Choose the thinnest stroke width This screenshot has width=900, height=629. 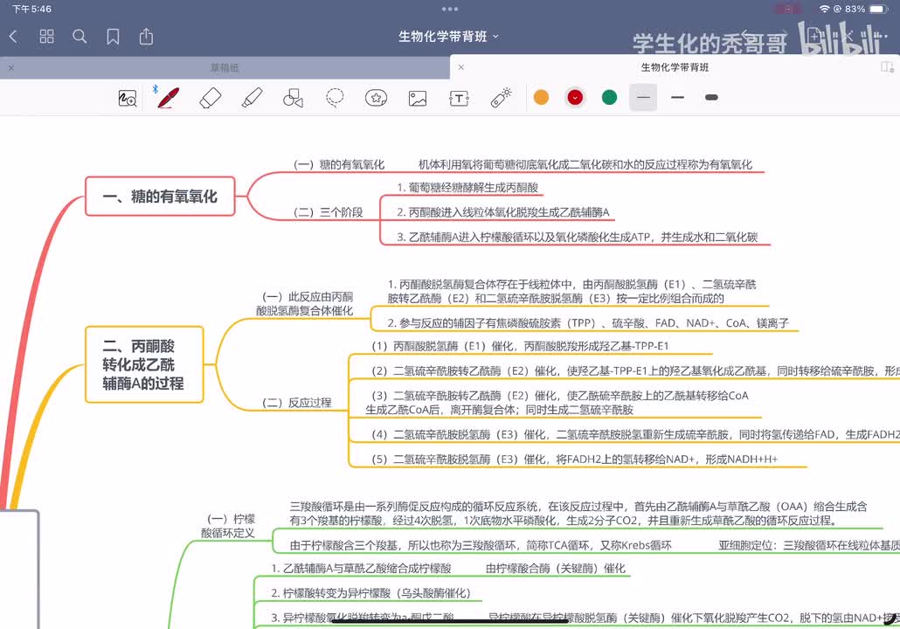643,98
